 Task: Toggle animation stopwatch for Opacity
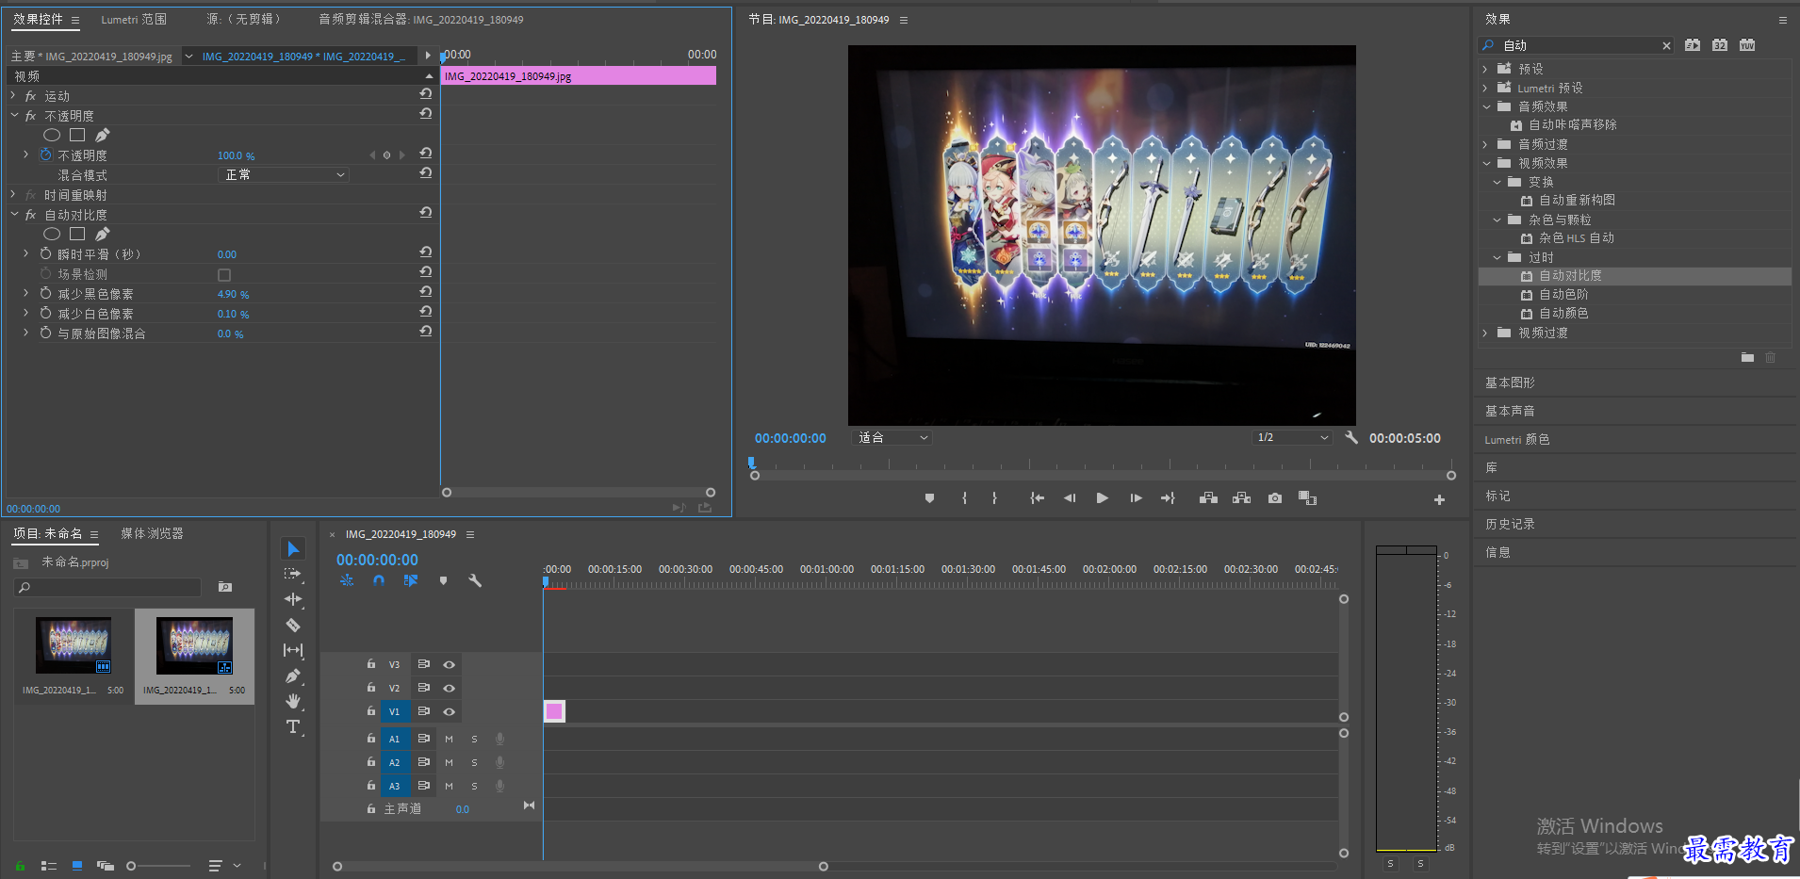(x=45, y=155)
